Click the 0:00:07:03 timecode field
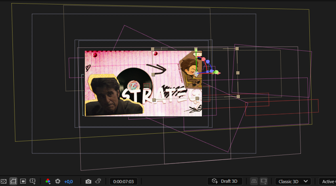This screenshot has width=336, height=186. tap(124, 182)
